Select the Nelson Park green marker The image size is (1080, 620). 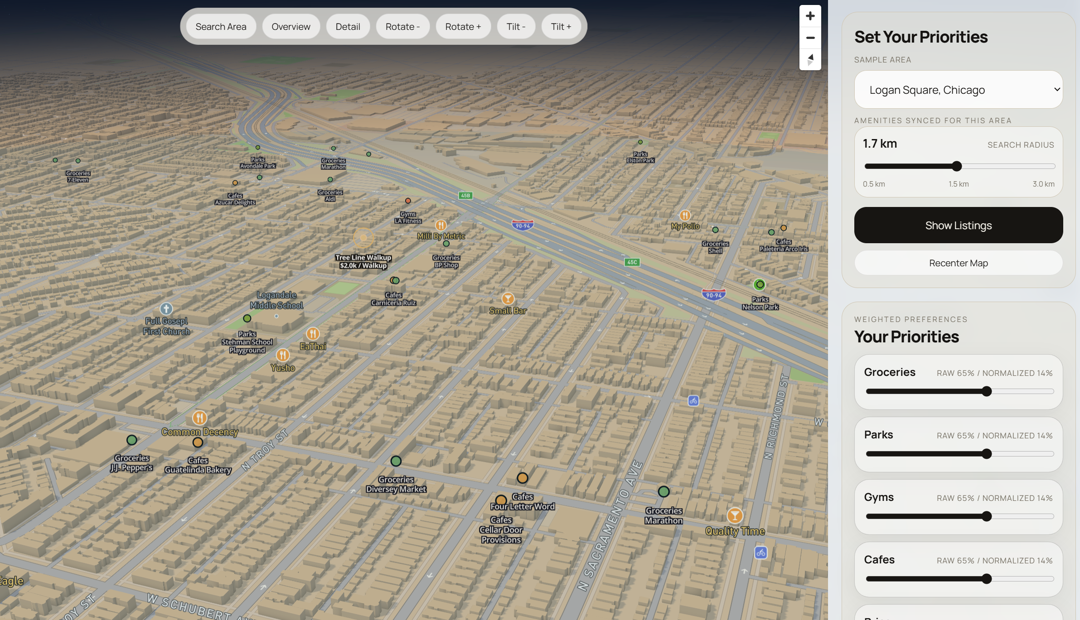click(x=760, y=285)
